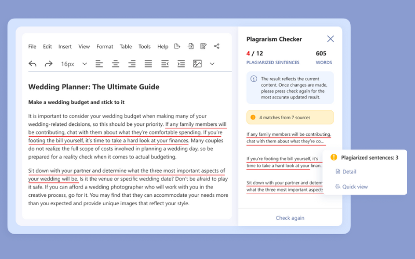The image size is (415, 259).
Task: Click PLAGIARIZED SENTENCES label
Action: pos(273,62)
